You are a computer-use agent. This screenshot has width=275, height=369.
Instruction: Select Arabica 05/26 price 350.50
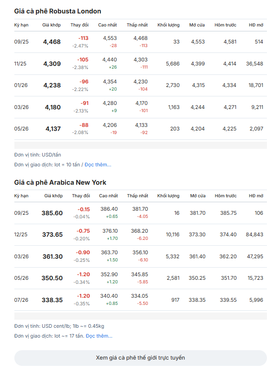click(x=52, y=278)
